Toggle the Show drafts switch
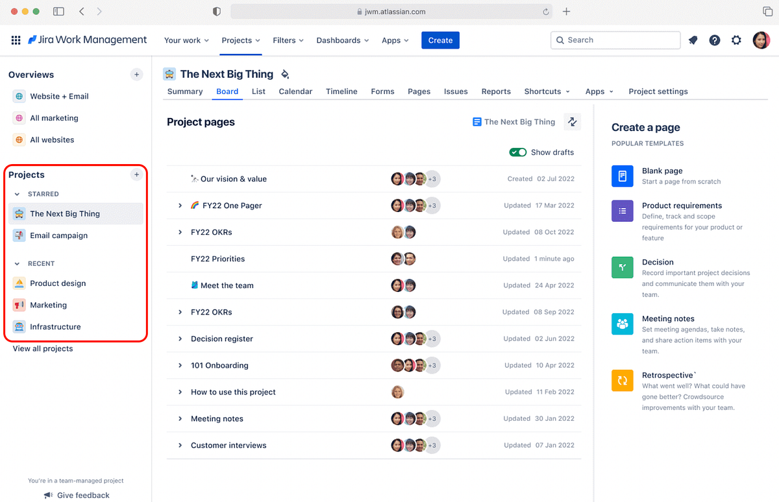 point(518,152)
